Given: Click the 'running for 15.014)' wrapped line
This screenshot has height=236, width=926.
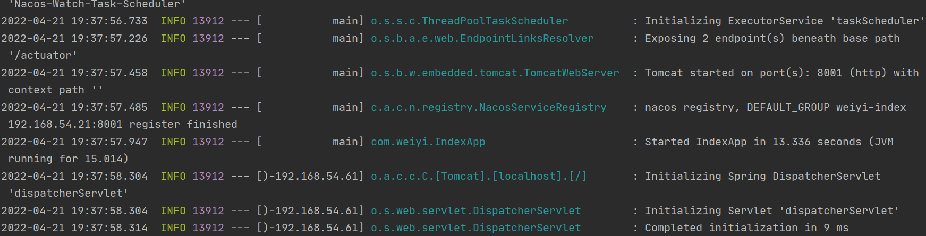Looking at the screenshot, I should (x=68, y=159).
